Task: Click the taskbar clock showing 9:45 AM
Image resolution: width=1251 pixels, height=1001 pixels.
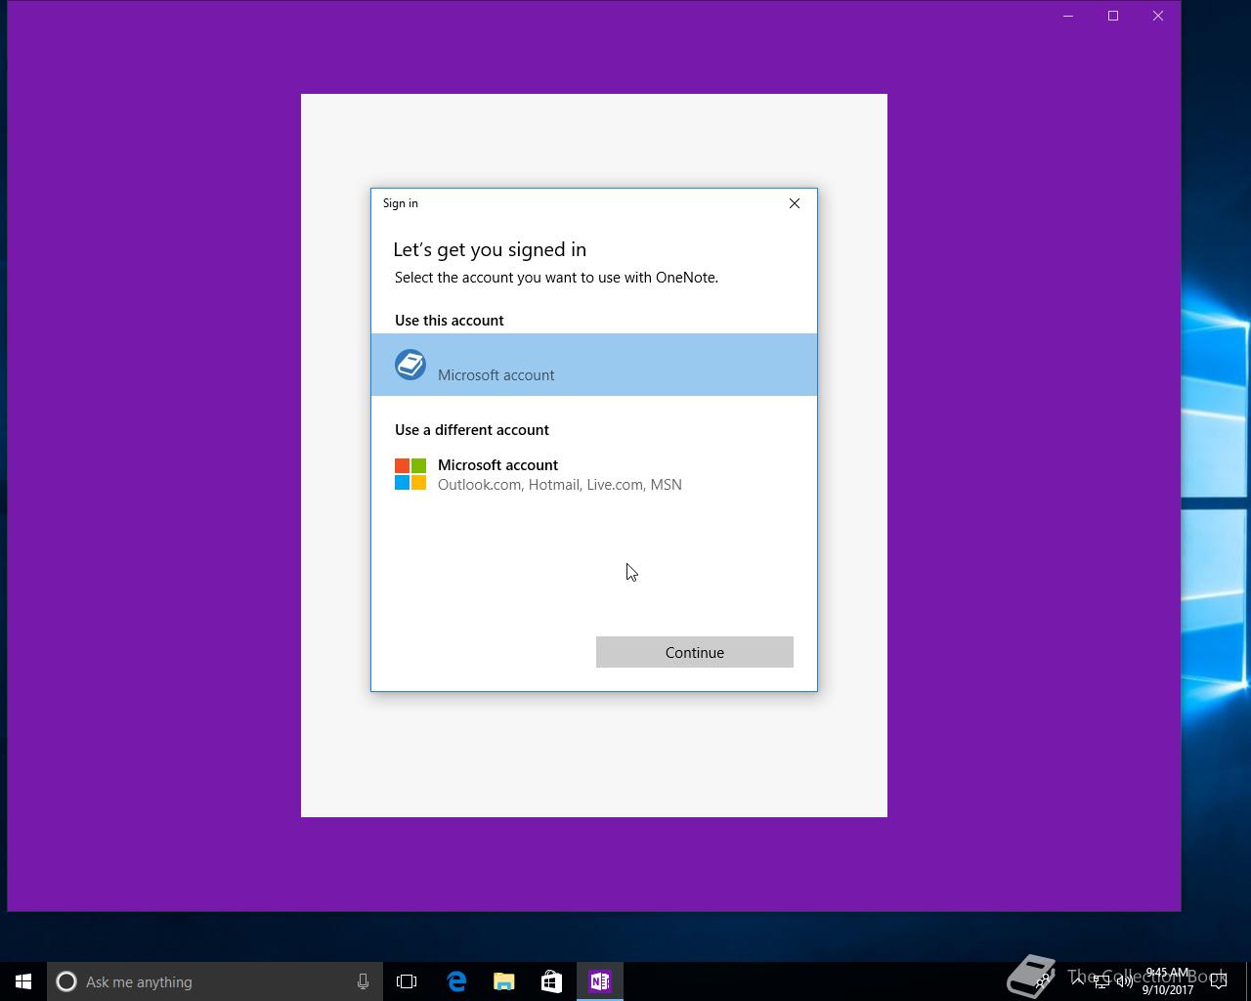Action: click(1168, 981)
